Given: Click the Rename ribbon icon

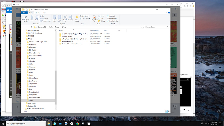Looking at the screenshot, I should (x=70, y=18).
